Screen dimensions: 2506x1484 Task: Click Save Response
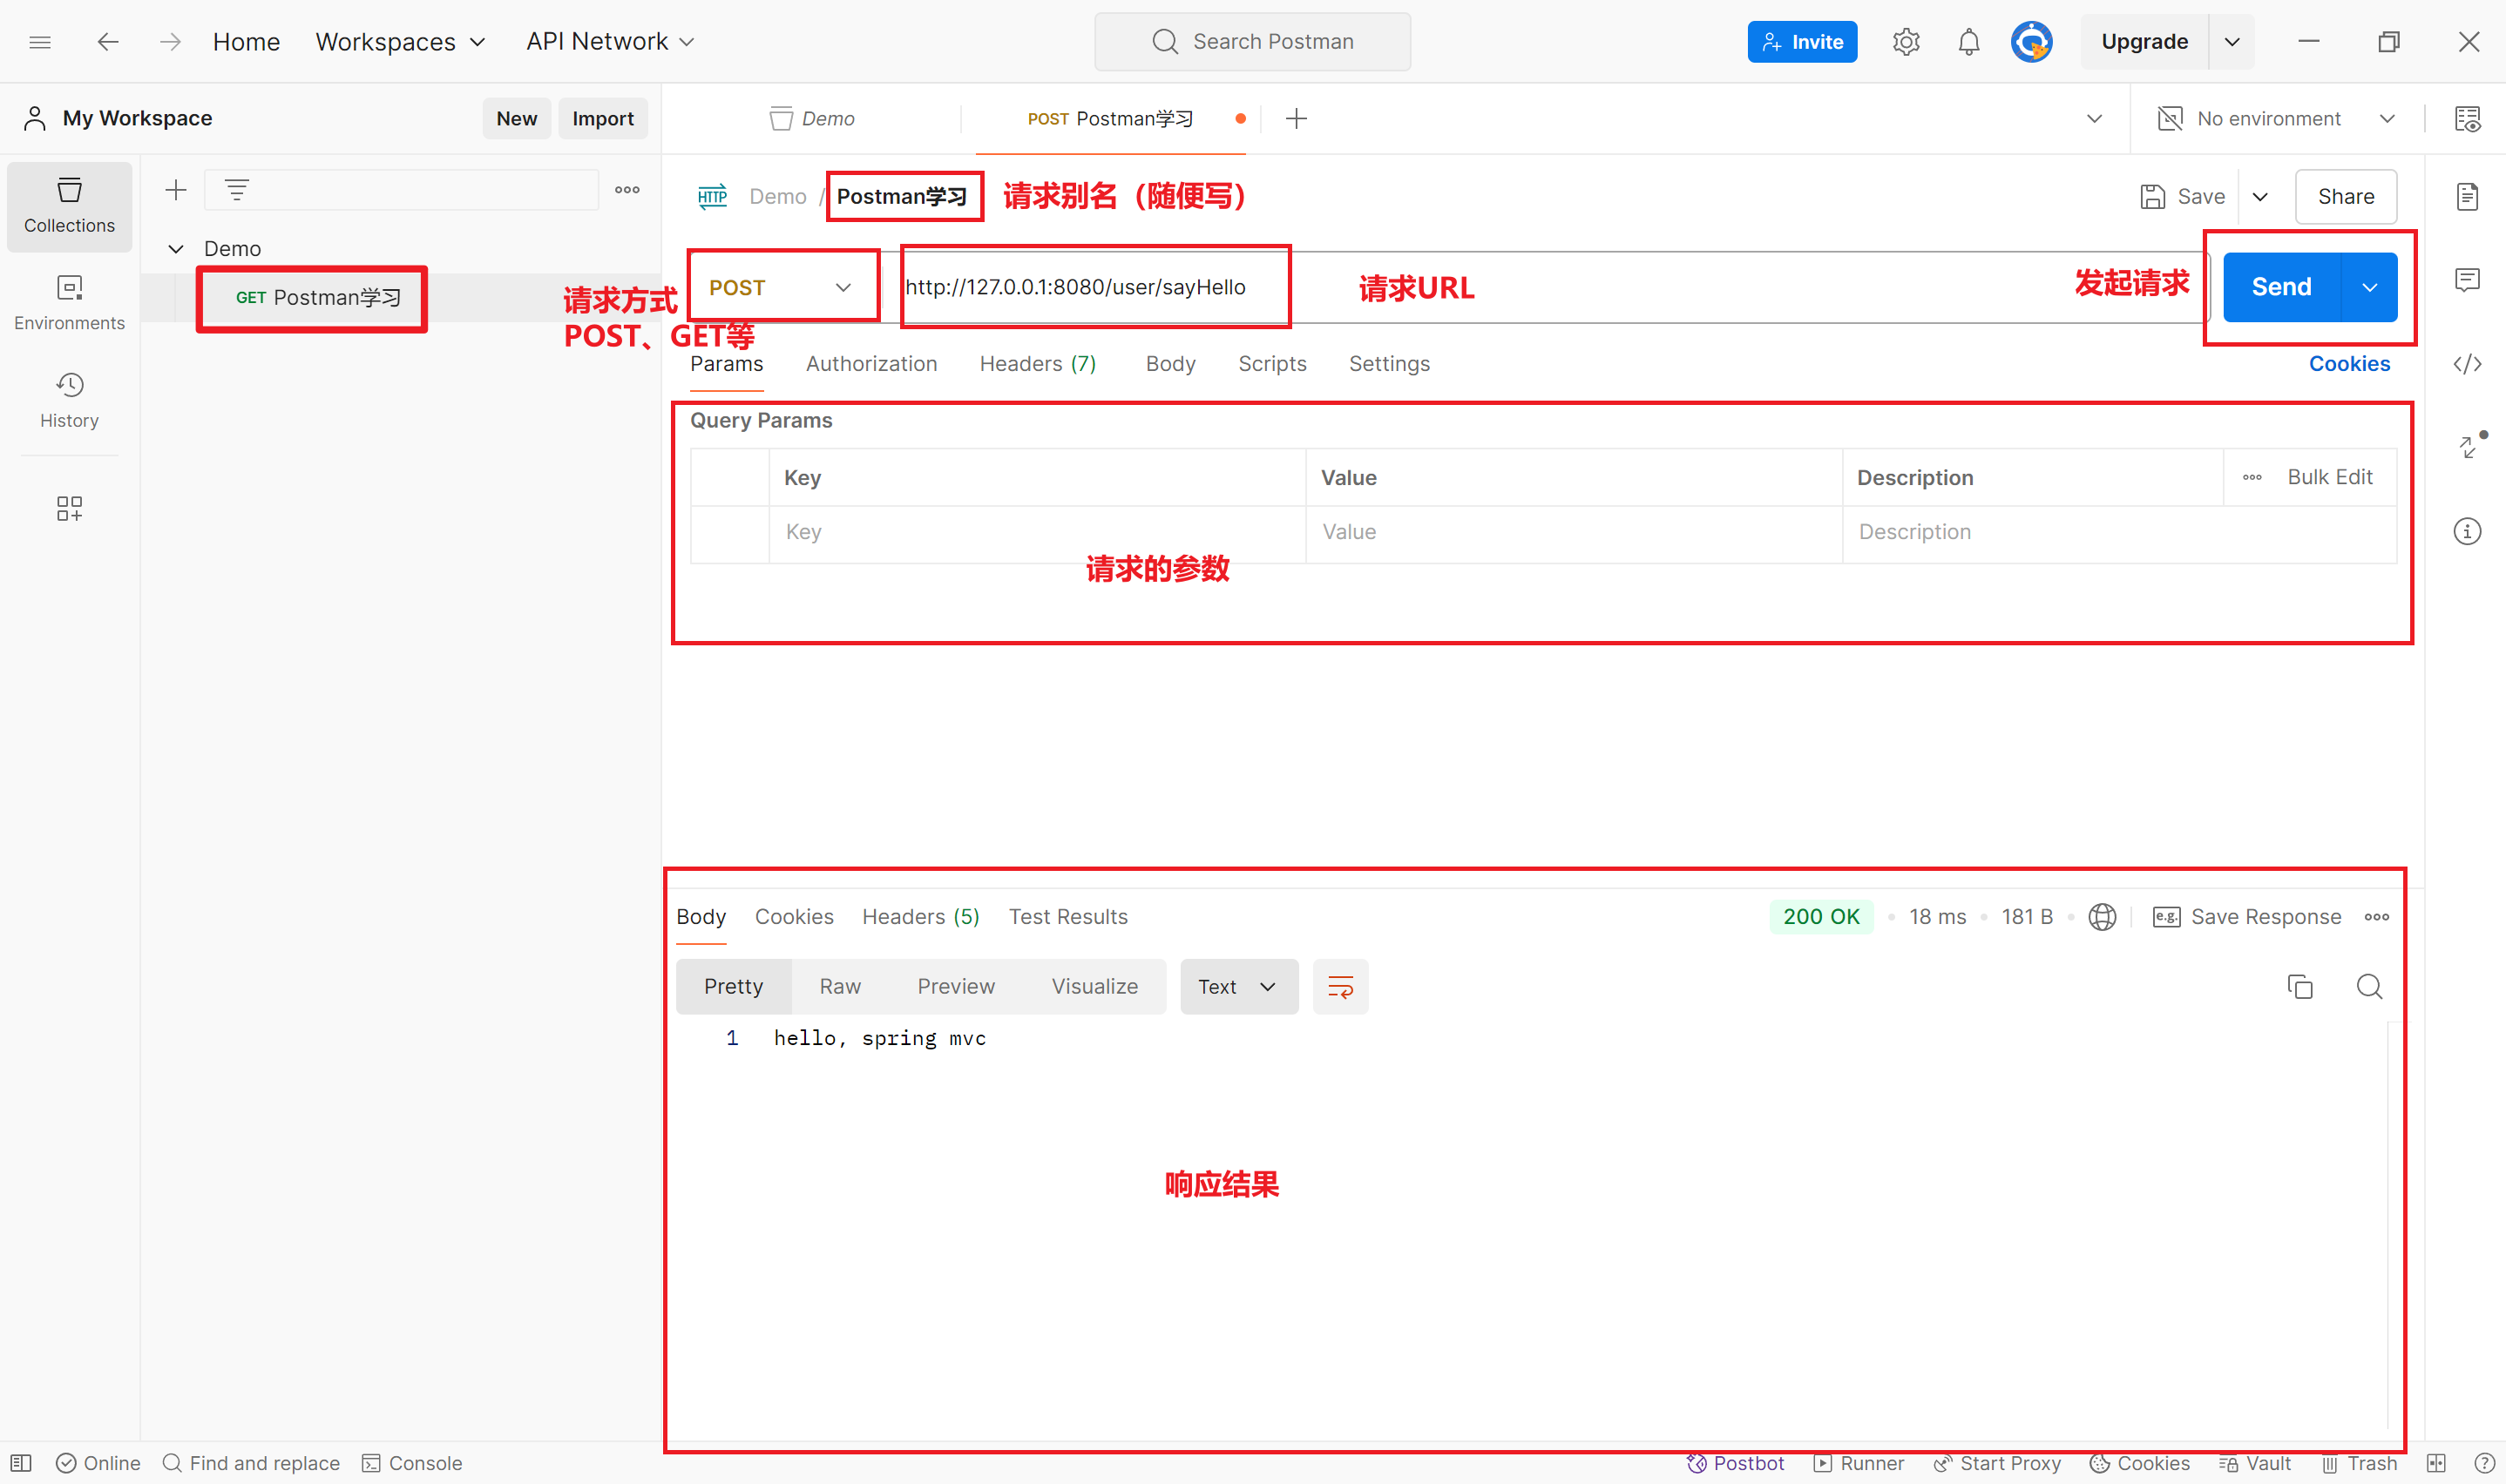pyautogui.click(x=2245, y=917)
